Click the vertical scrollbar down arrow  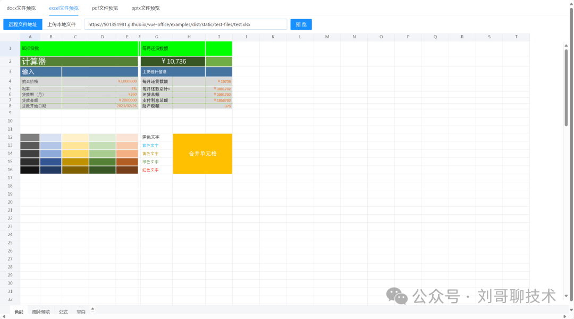[566, 296]
